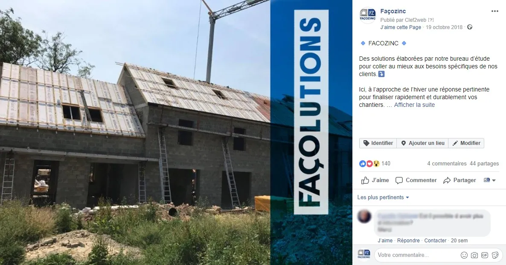This screenshot has width=506, height=265.
Task: Open the Partager share button
Action: click(x=459, y=180)
